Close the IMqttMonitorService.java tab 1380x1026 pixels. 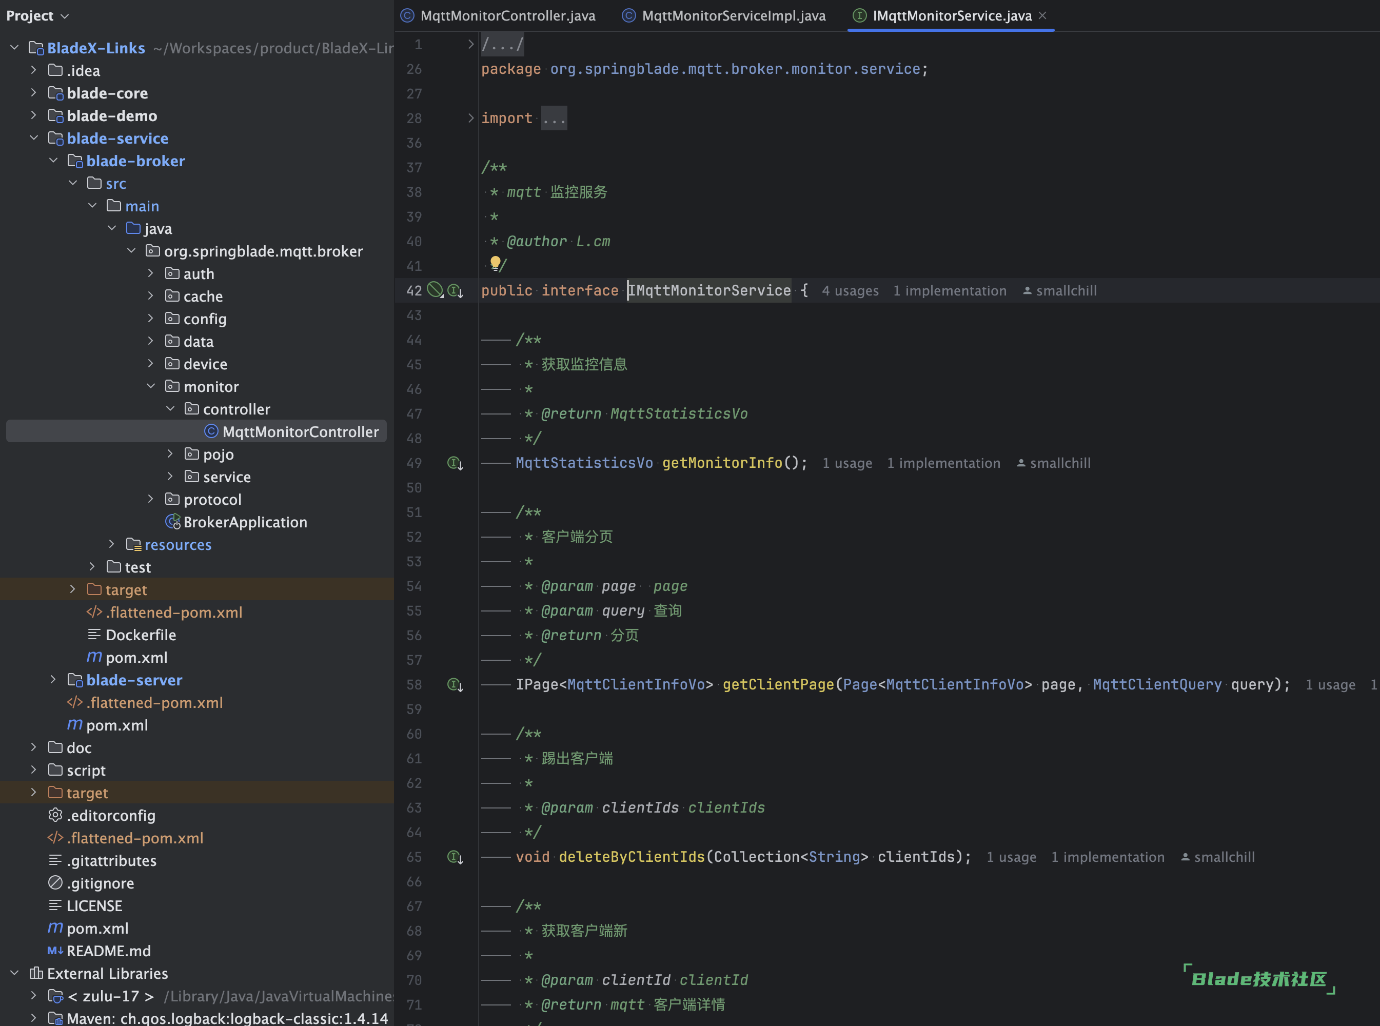1043,15
